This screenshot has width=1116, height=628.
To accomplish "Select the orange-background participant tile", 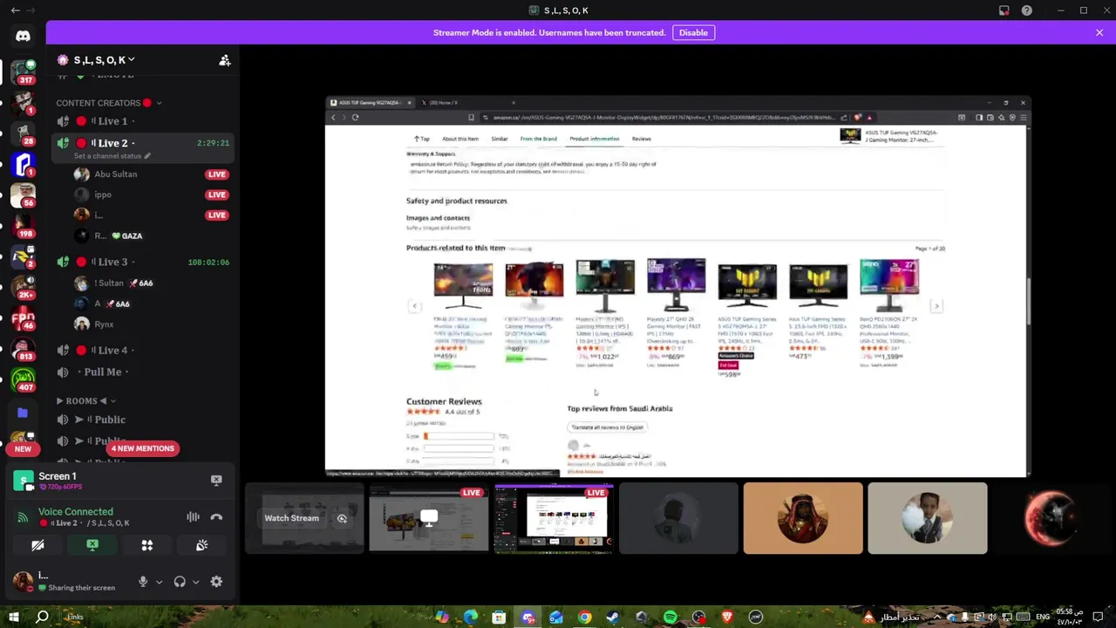I will (803, 518).
